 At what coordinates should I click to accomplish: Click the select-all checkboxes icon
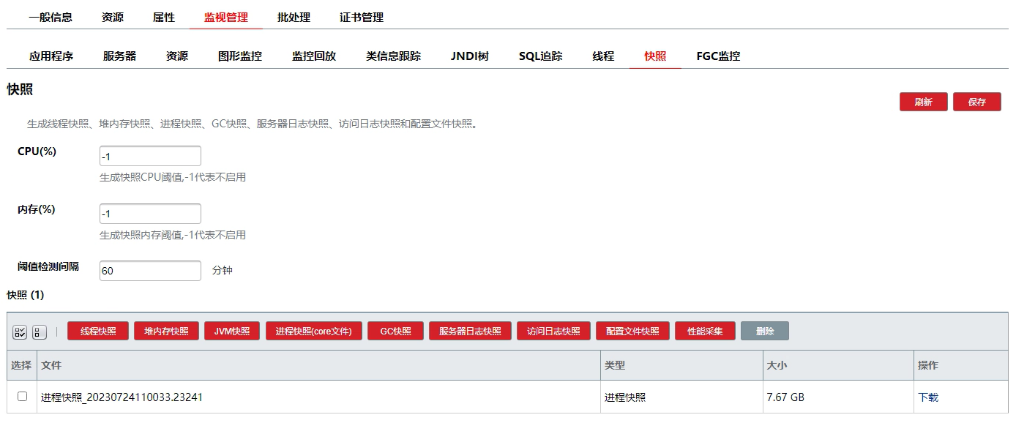(x=20, y=332)
